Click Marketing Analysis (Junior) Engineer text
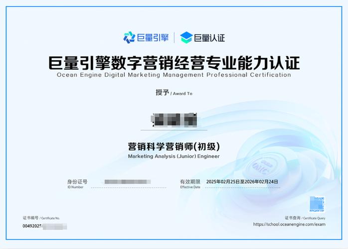 (174, 156)
